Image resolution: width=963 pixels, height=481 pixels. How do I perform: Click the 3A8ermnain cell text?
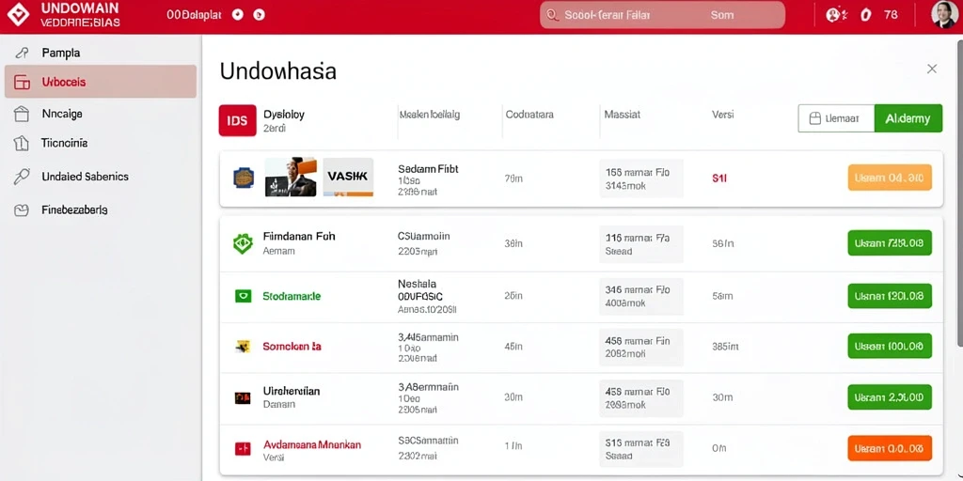pyautogui.click(x=428, y=387)
